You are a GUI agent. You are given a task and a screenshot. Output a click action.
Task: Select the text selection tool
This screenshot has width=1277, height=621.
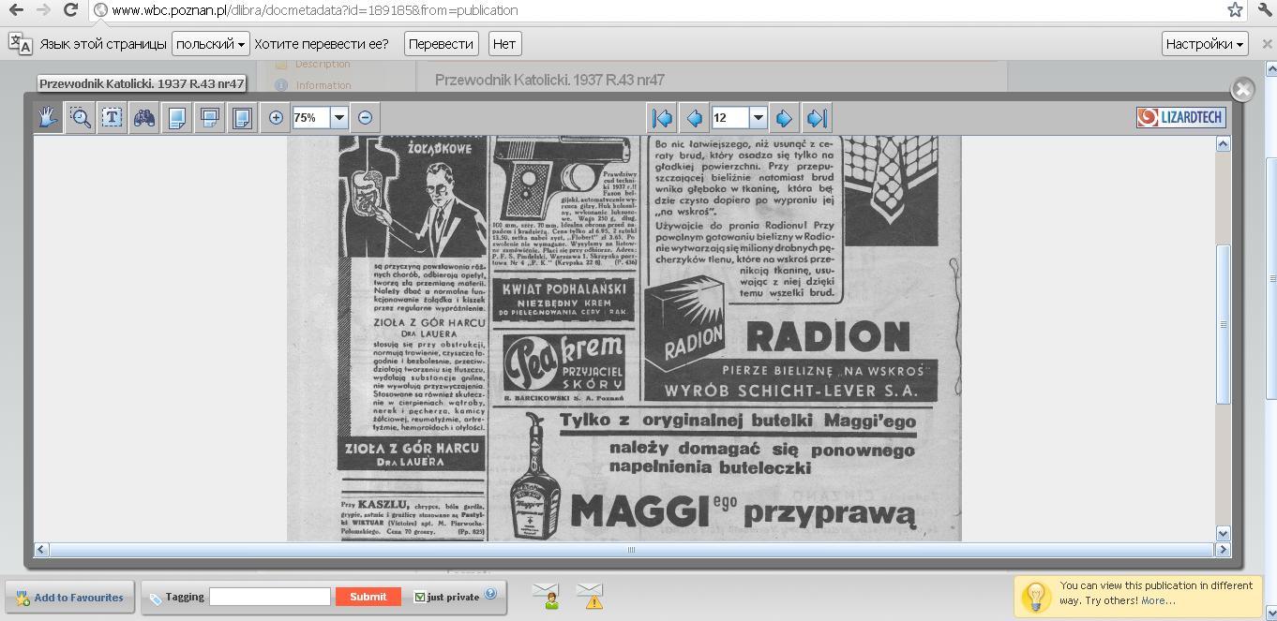point(112,118)
